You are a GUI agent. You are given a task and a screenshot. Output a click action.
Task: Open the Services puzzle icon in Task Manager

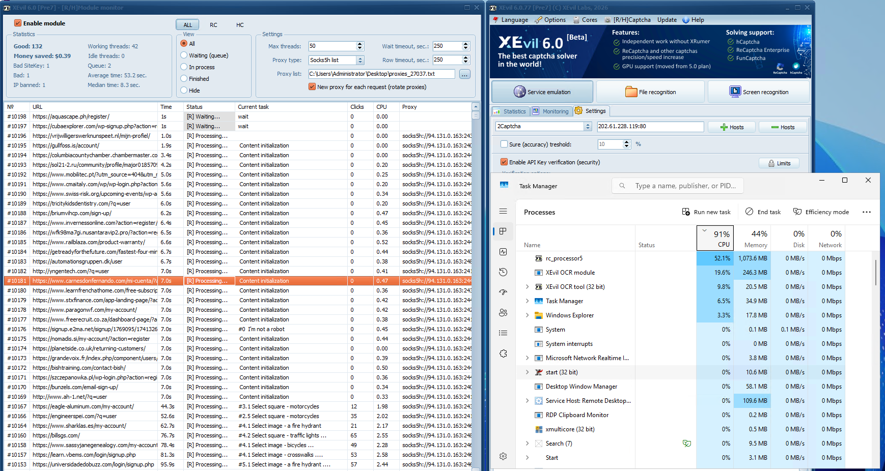503,354
